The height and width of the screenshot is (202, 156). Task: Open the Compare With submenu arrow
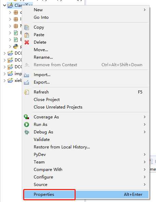pyautogui.click(x=144, y=170)
